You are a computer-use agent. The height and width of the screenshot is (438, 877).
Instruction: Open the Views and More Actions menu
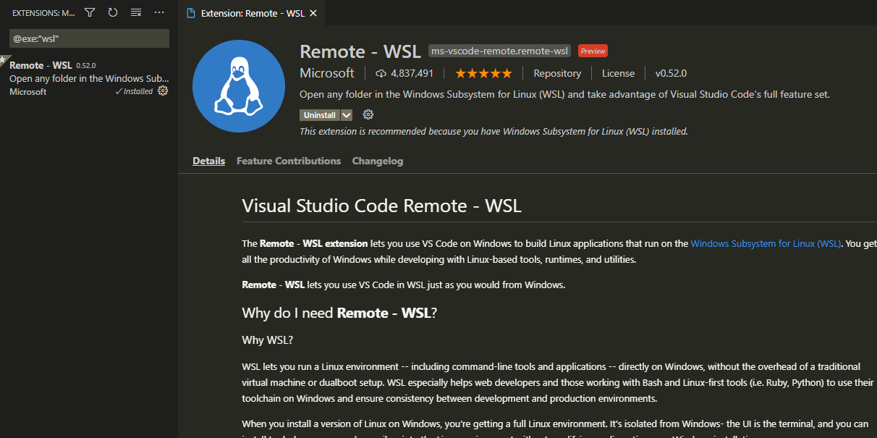pyautogui.click(x=159, y=12)
